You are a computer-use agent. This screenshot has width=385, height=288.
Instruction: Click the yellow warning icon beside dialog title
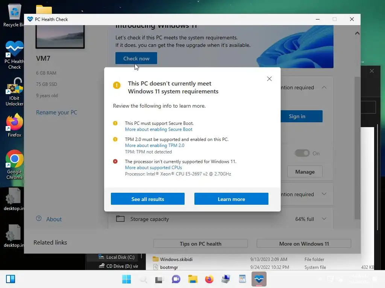(117, 85)
